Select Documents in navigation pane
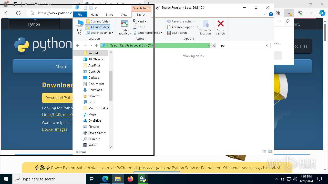The width and height of the screenshot is (328, 184). (x=94, y=84)
